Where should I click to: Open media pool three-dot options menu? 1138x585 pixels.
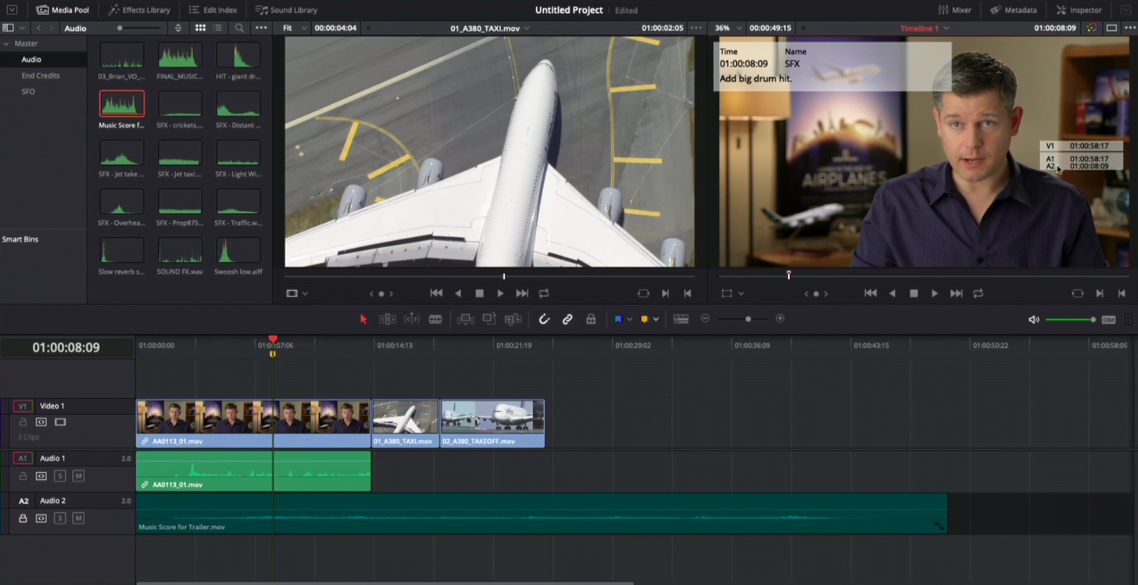[x=261, y=28]
